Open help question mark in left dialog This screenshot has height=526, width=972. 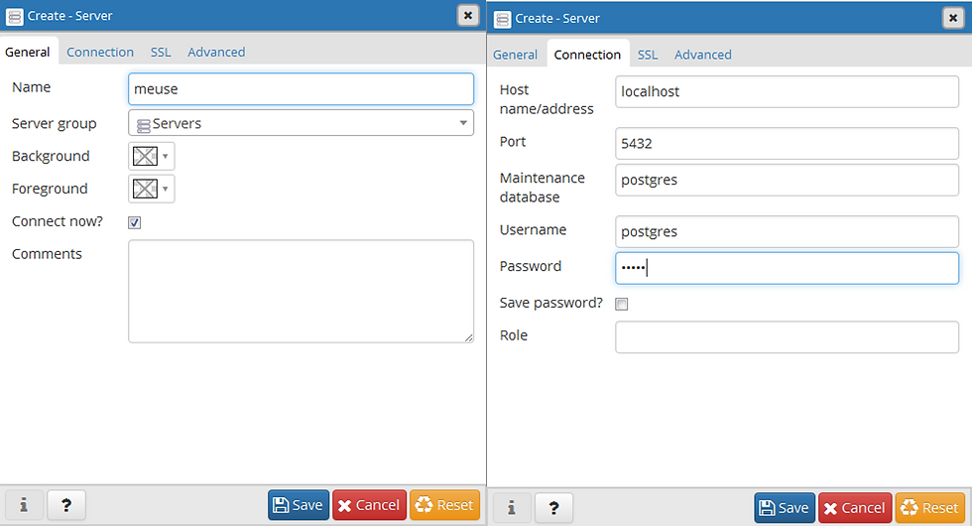click(x=66, y=505)
